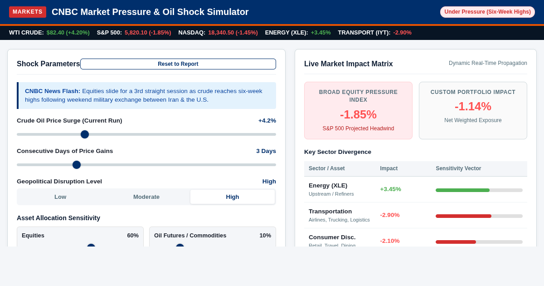Select Low geopolitical disruption level
This screenshot has width=544, height=286.
pos(60,197)
